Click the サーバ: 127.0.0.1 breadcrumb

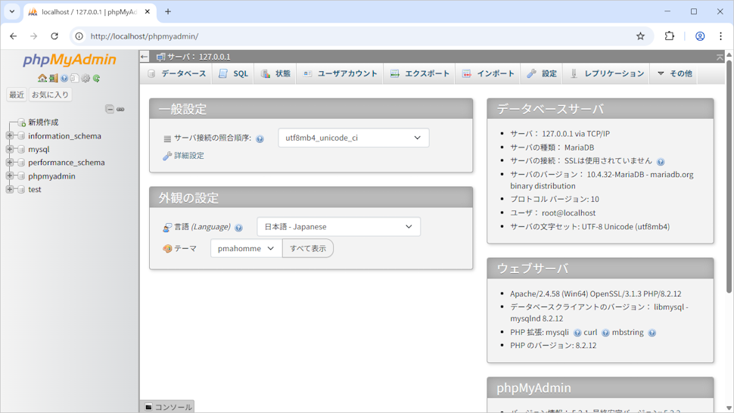click(x=198, y=57)
